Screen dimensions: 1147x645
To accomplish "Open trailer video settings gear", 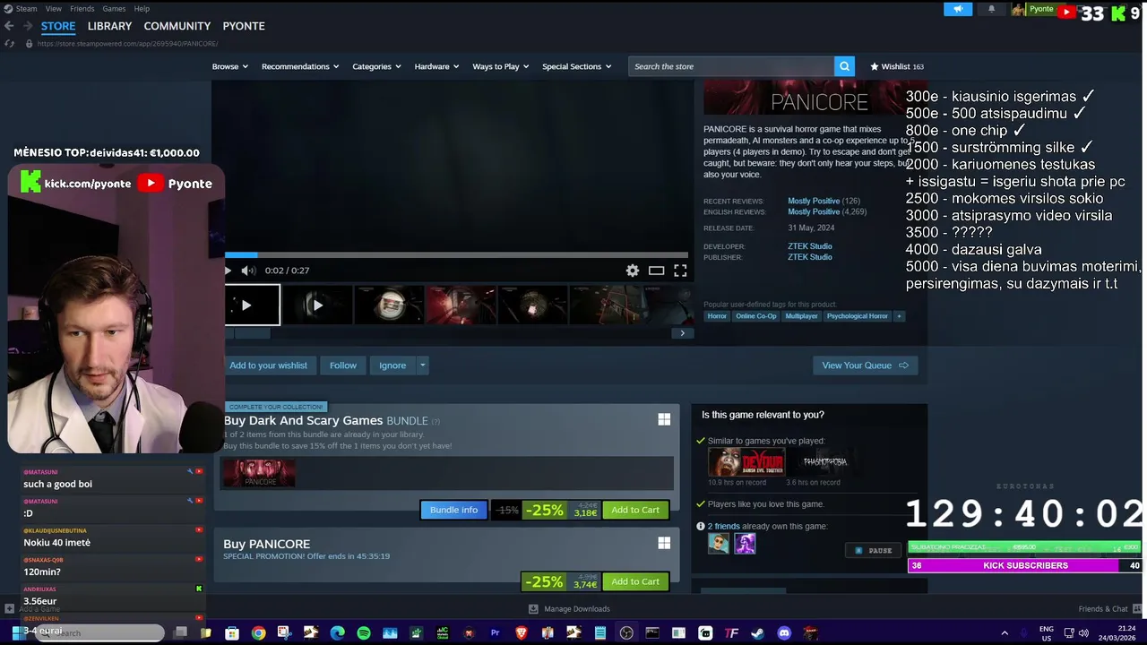I will coord(633,271).
